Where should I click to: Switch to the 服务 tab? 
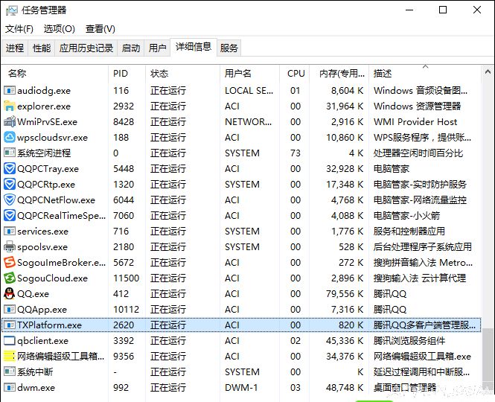click(229, 48)
